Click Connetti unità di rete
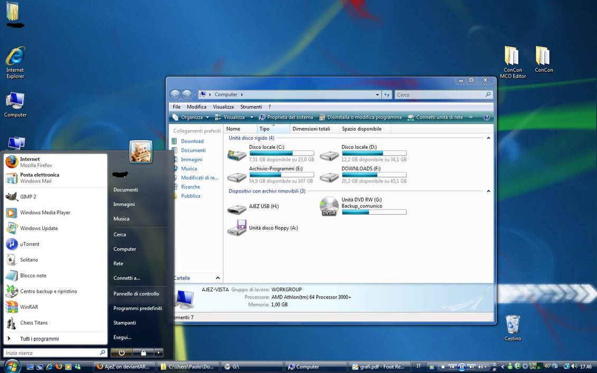Screen dimensions: 597x373 [435, 117]
